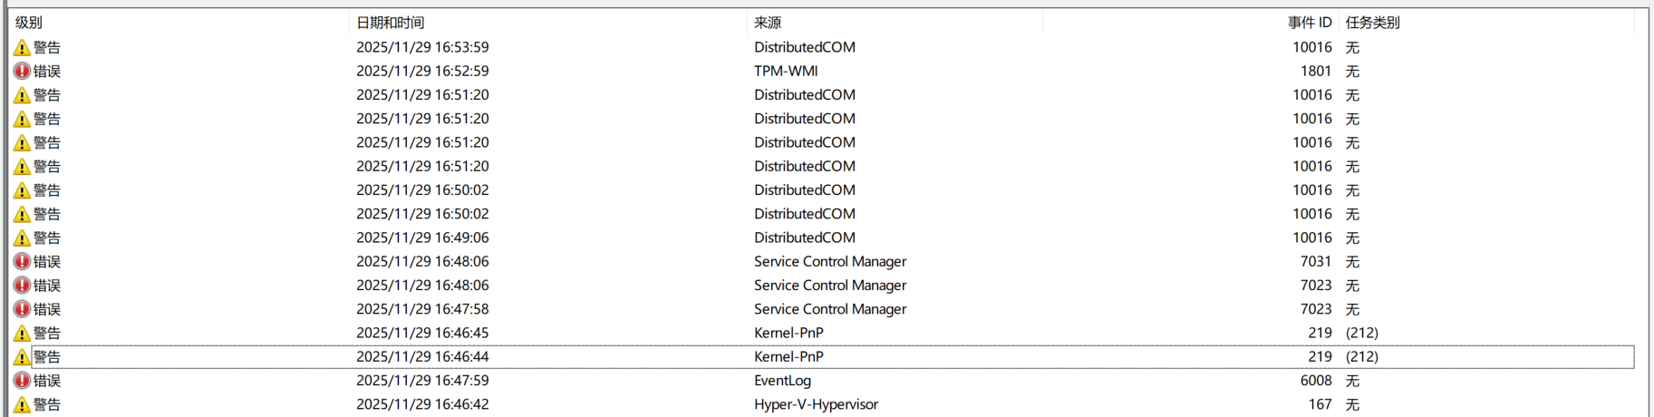Viewport: 1654px width, 417px height.
Task: Click task category (212) in the 16:46:44 row
Action: click(1361, 356)
